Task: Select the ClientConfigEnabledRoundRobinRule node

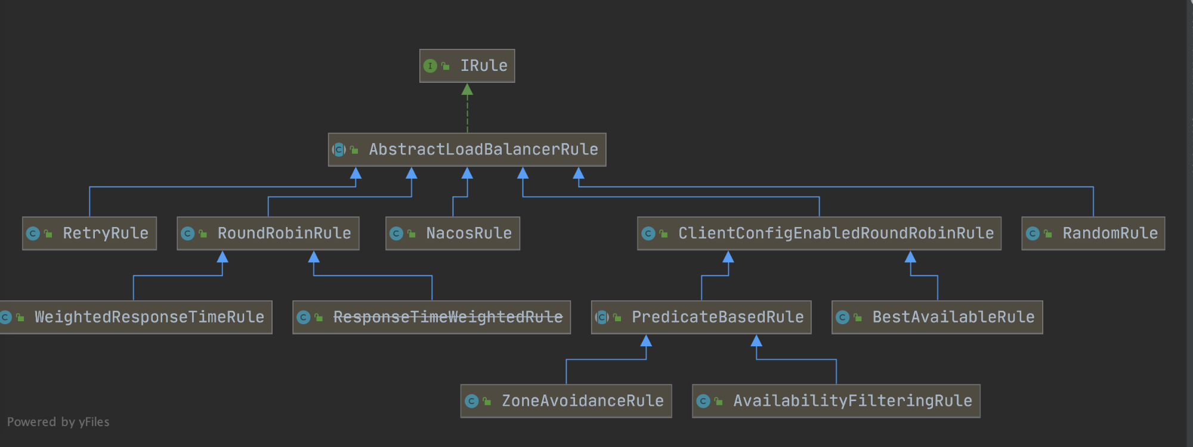Action: 819,234
